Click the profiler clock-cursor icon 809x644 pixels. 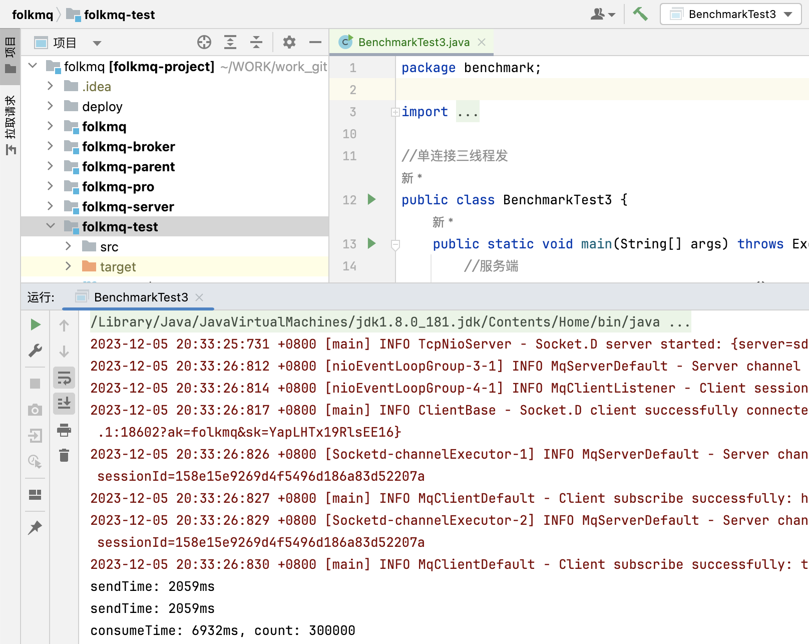[35, 461]
